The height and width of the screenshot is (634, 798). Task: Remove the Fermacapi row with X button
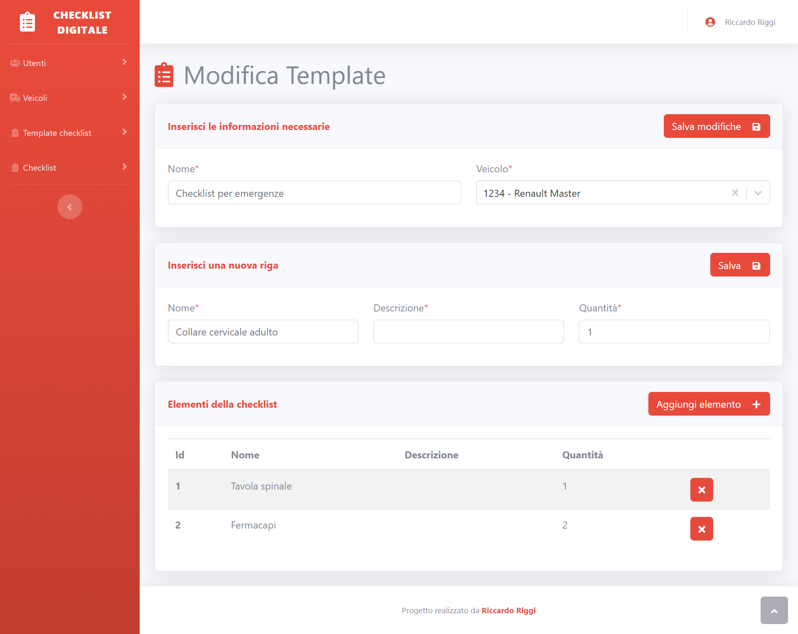pyautogui.click(x=701, y=529)
